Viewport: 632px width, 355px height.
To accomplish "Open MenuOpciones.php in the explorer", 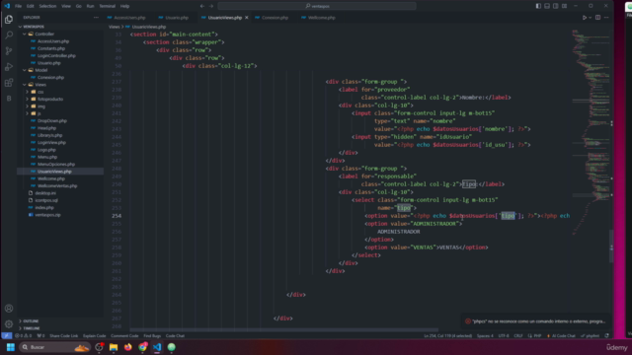I will [56, 165].
